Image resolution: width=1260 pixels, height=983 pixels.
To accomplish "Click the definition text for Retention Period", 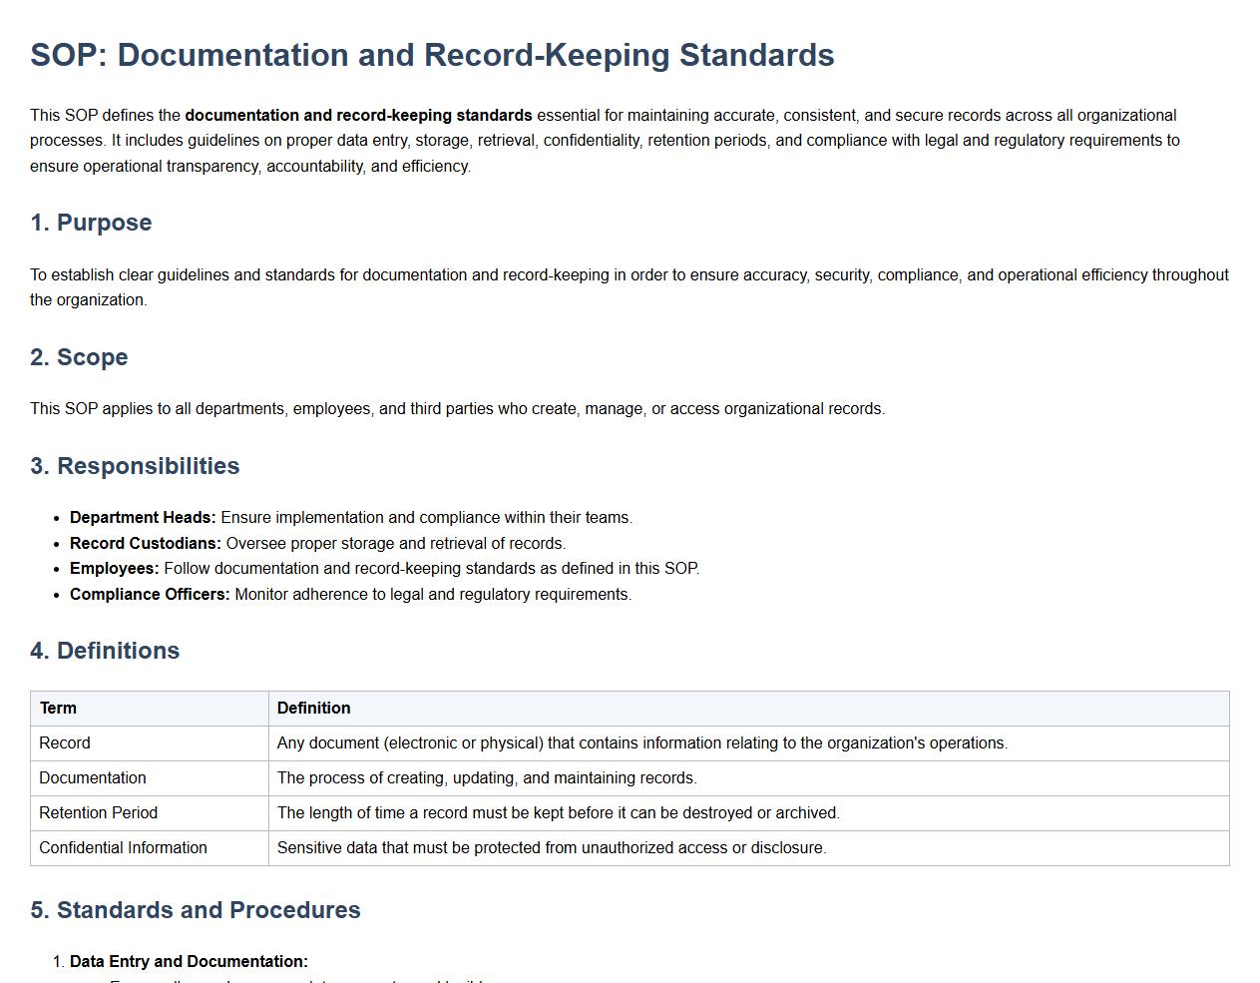I will [x=558, y=813].
